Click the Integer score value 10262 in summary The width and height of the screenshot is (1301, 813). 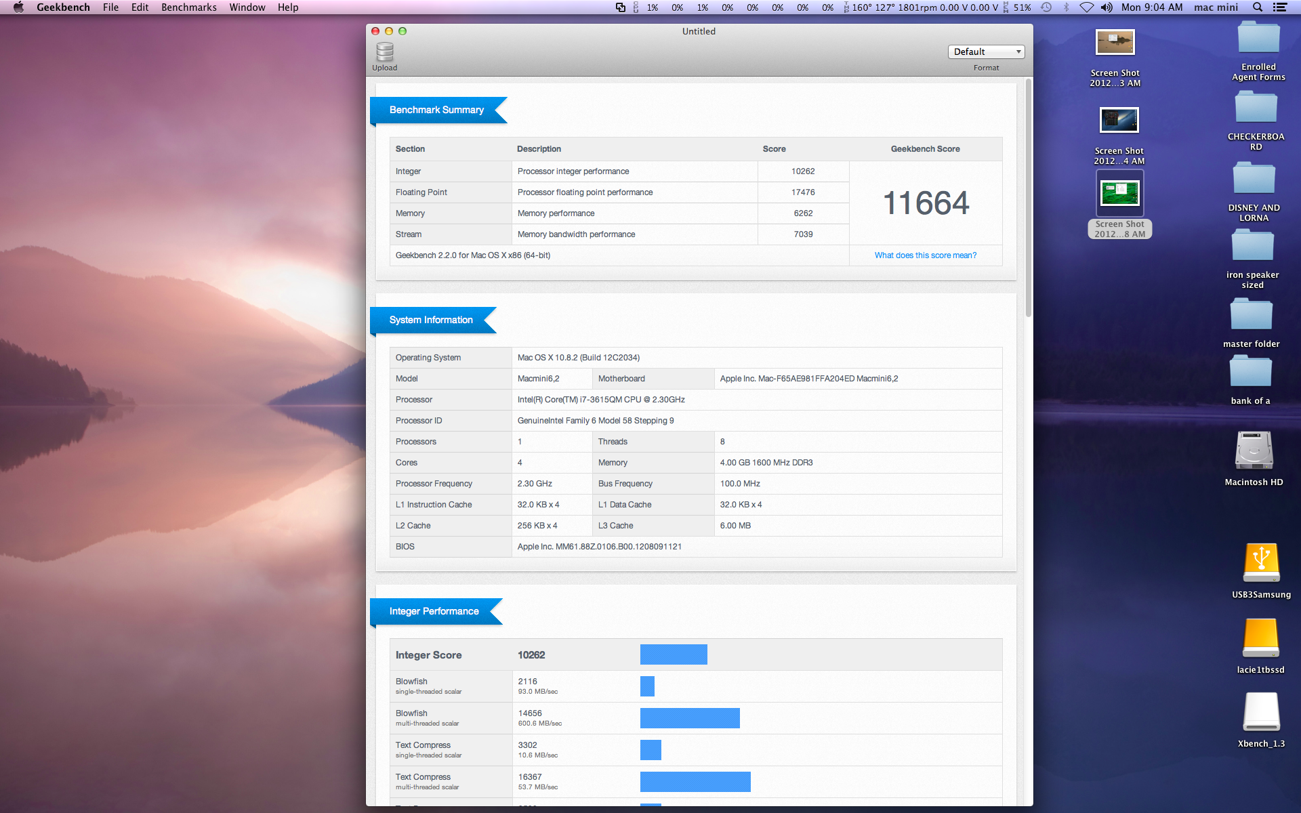[803, 171]
